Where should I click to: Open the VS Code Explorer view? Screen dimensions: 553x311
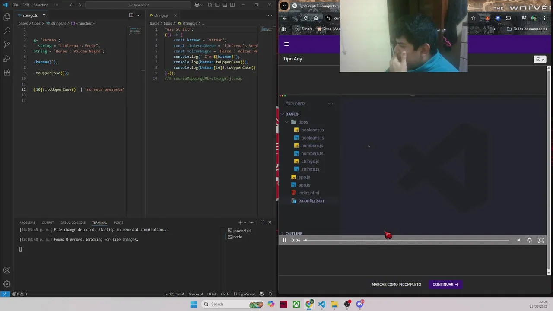(x=7, y=17)
